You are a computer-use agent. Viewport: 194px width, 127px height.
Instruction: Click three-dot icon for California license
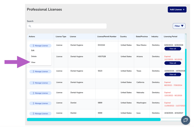(x=33, y=83)
